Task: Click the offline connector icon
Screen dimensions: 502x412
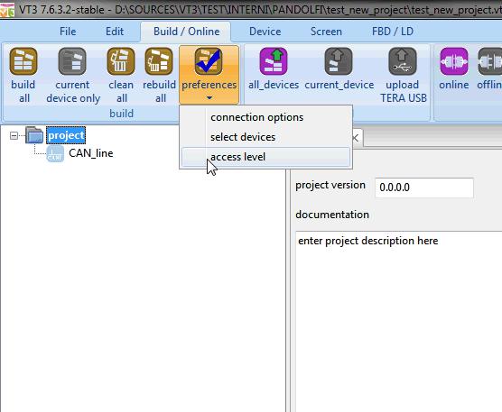Action: click(490, 61)
